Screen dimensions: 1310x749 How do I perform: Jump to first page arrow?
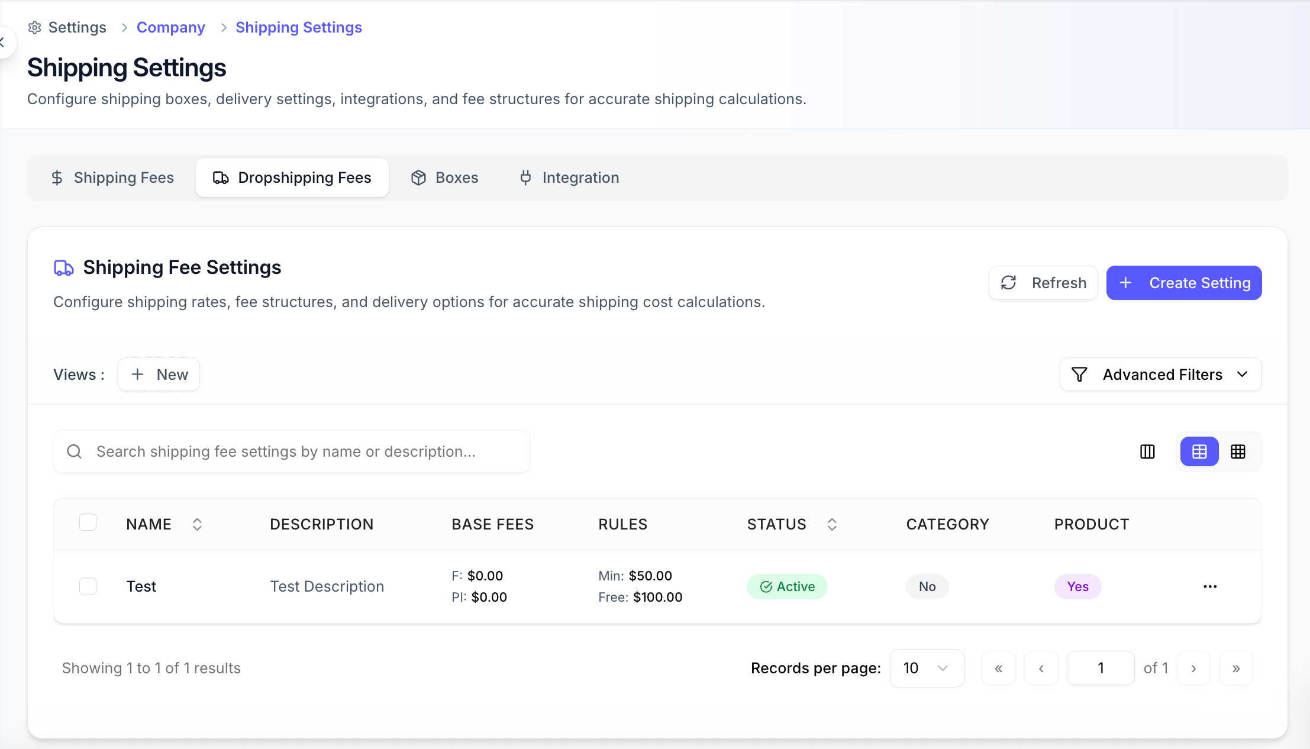(999, 668)
